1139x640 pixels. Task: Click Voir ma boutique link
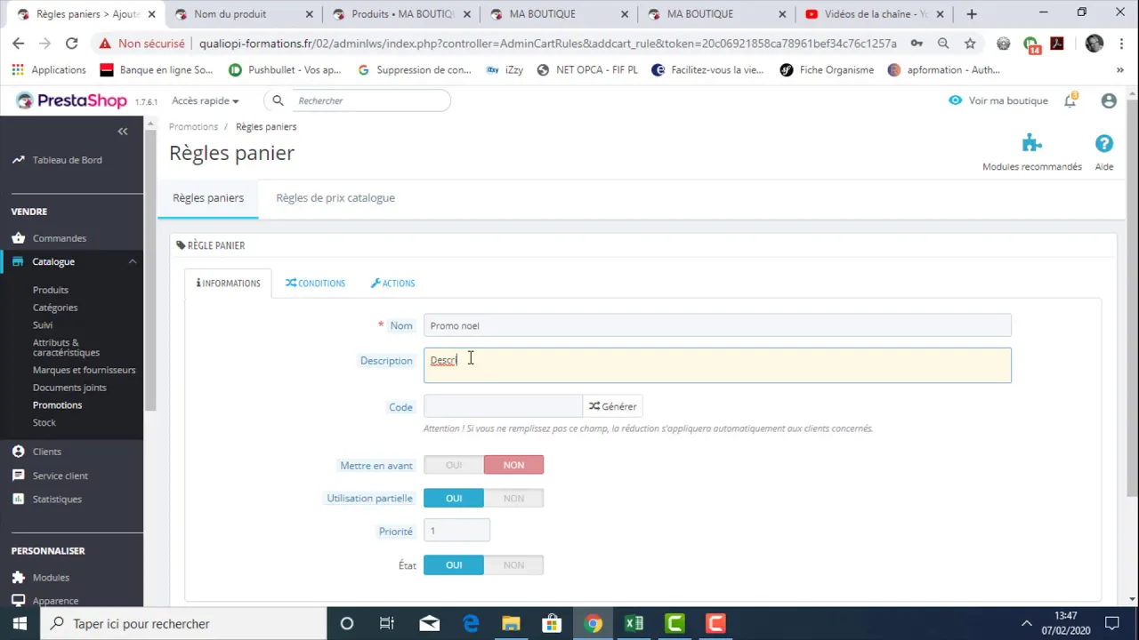click(x=998, y=100)
